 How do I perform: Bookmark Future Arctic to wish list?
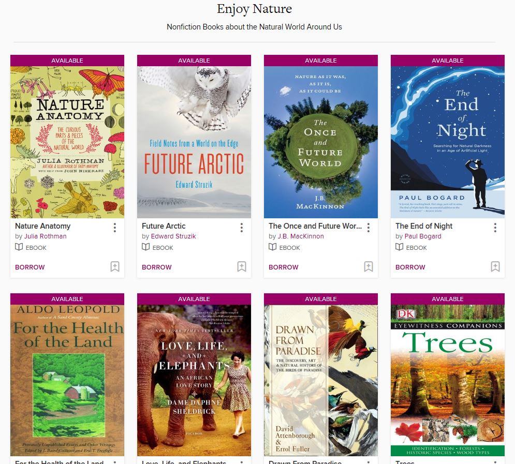[241, 266]
